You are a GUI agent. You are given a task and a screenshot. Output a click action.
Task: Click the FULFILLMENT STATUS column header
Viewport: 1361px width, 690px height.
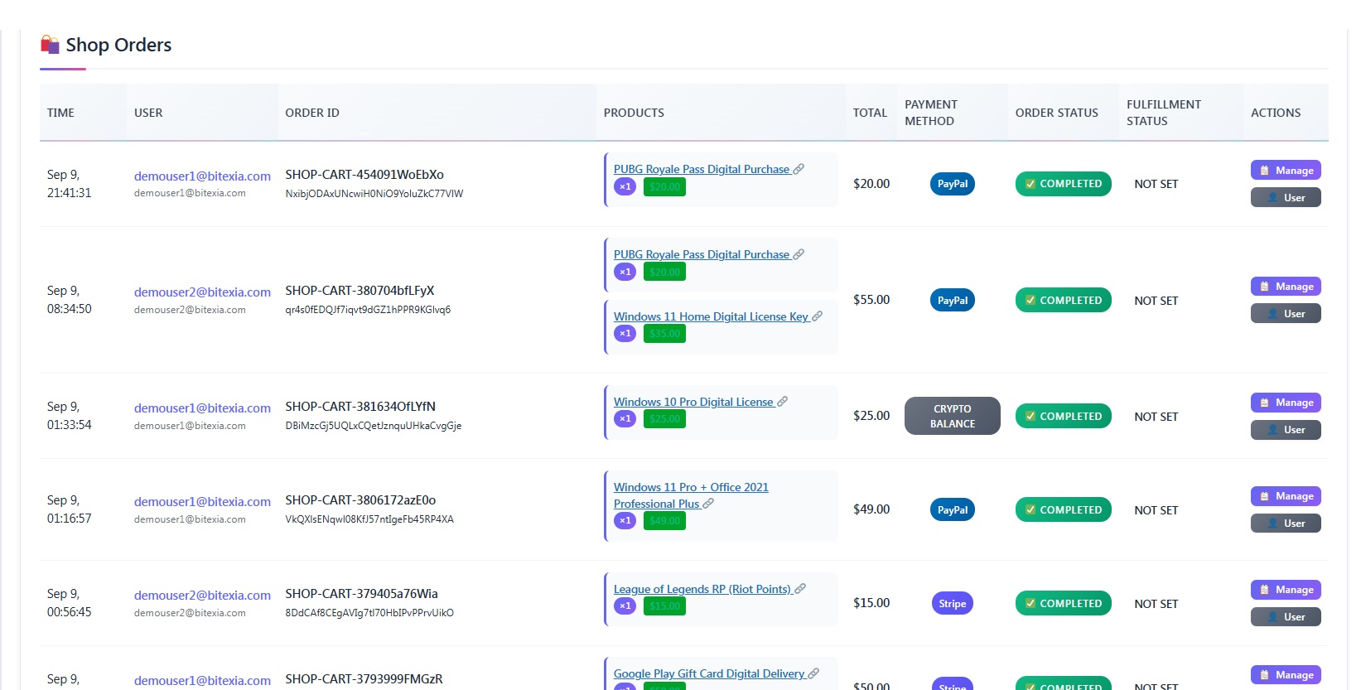pos(1163,113)
